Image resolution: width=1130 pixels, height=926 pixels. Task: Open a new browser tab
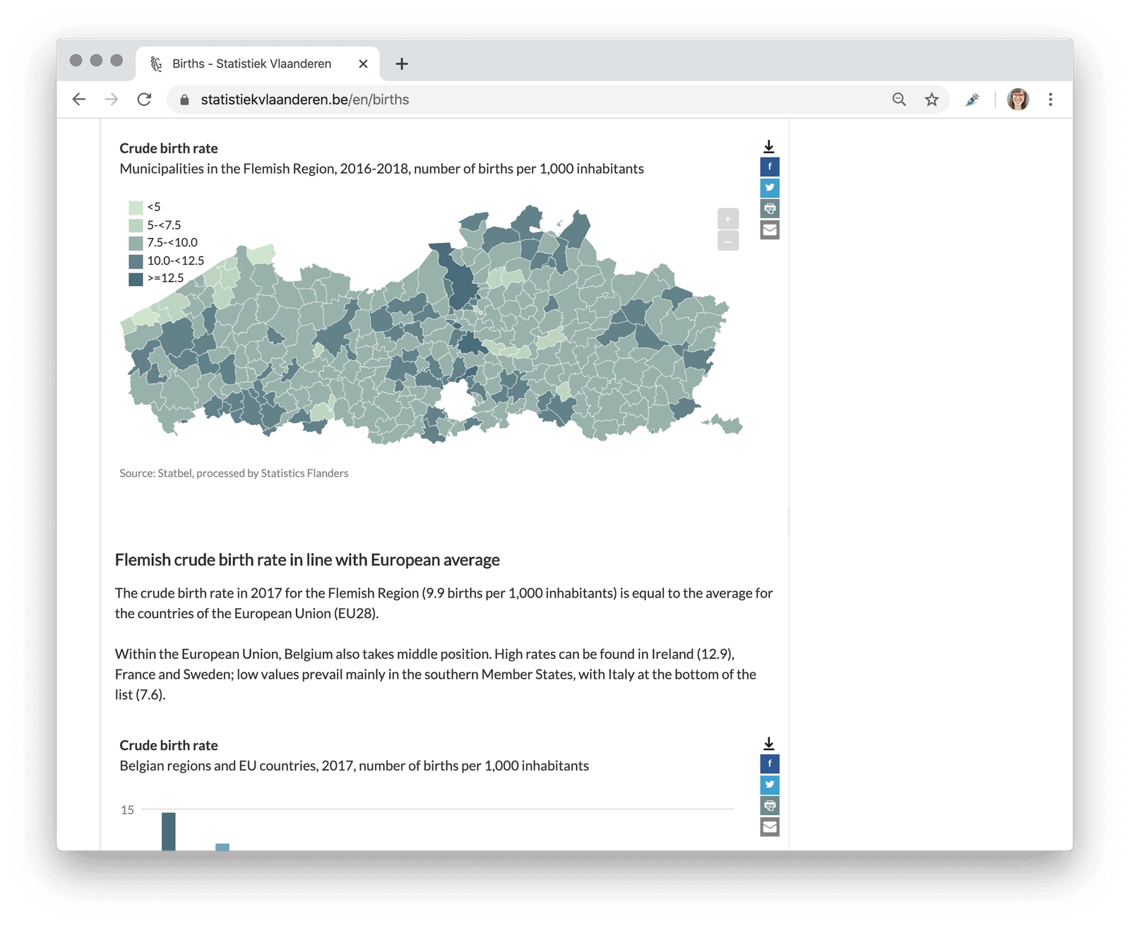point(402,64)
